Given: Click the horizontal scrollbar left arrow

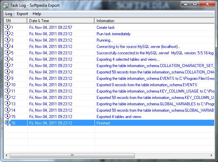Looking at the screenshot, I should point(6,155).
